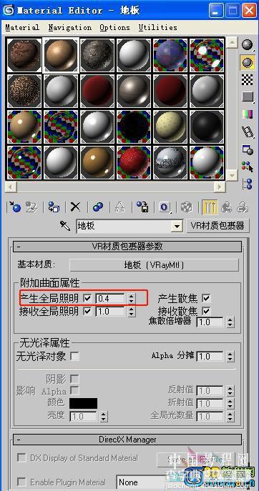
Task: Click the Put to Library icon
Action: click(x=142, y=207)
